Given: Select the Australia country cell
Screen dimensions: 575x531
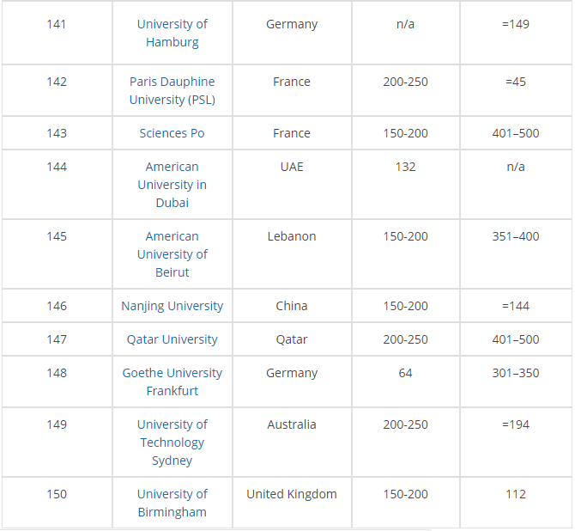Looking at the screenshot, I should pyautogui.click(x=292, y=424).
